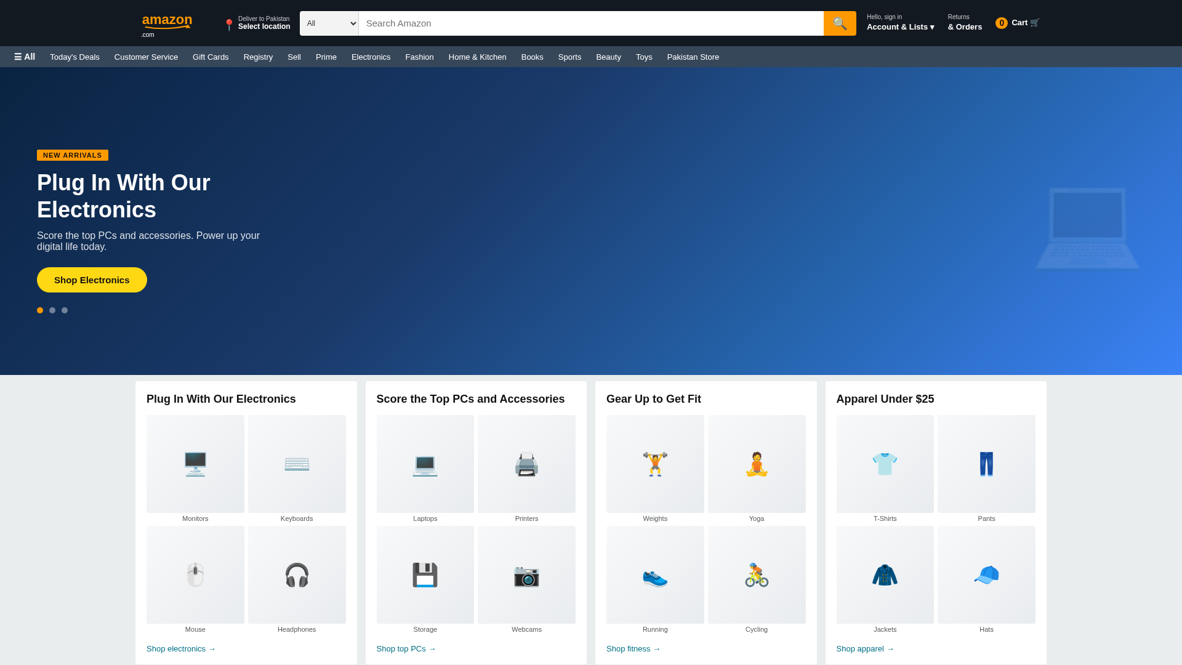Open the Prime nav item
The height and width of the screenshot is (665, 1182).
(326, 57)
